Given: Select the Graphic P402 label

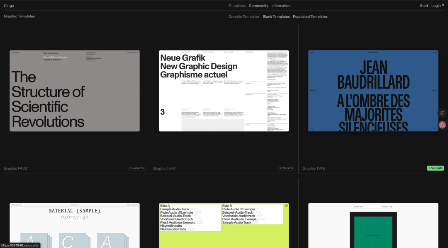Looking at the screenshot, I should [15, 169].
